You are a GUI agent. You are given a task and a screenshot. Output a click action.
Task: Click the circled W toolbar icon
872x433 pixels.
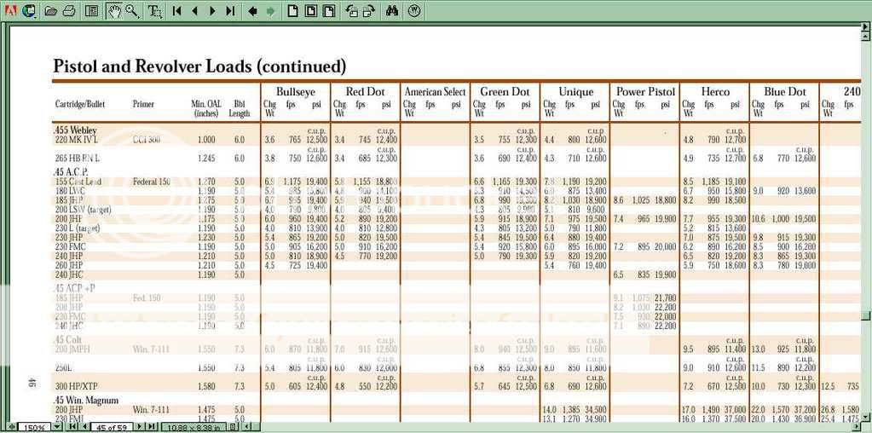point(413,10)
